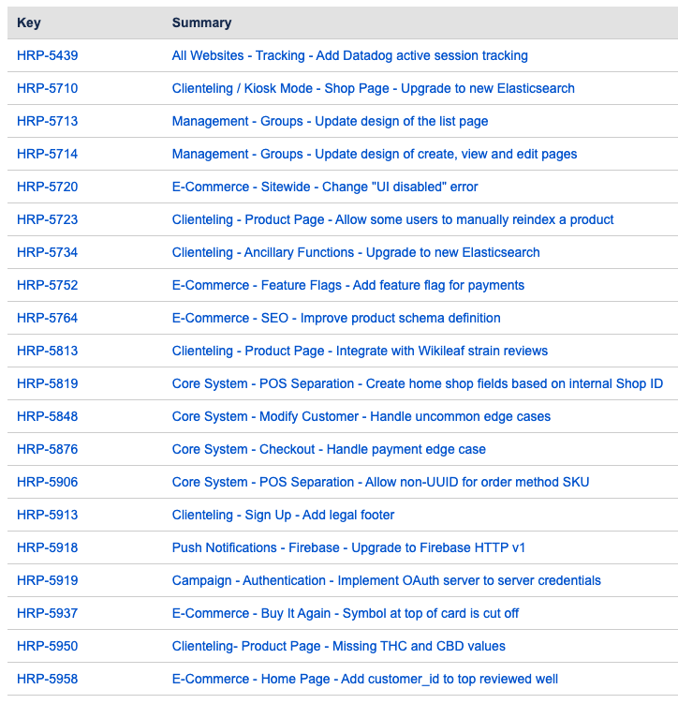Open the non-UUID order method SKU issue
The image size is (678, 704).
click(x=380, y=482)
